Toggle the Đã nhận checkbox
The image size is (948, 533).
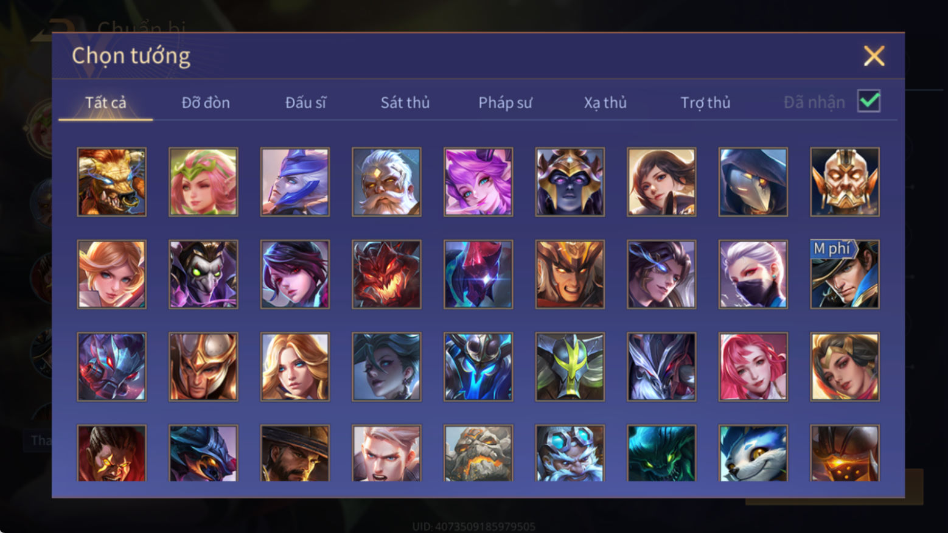click(x=869, y=101)
